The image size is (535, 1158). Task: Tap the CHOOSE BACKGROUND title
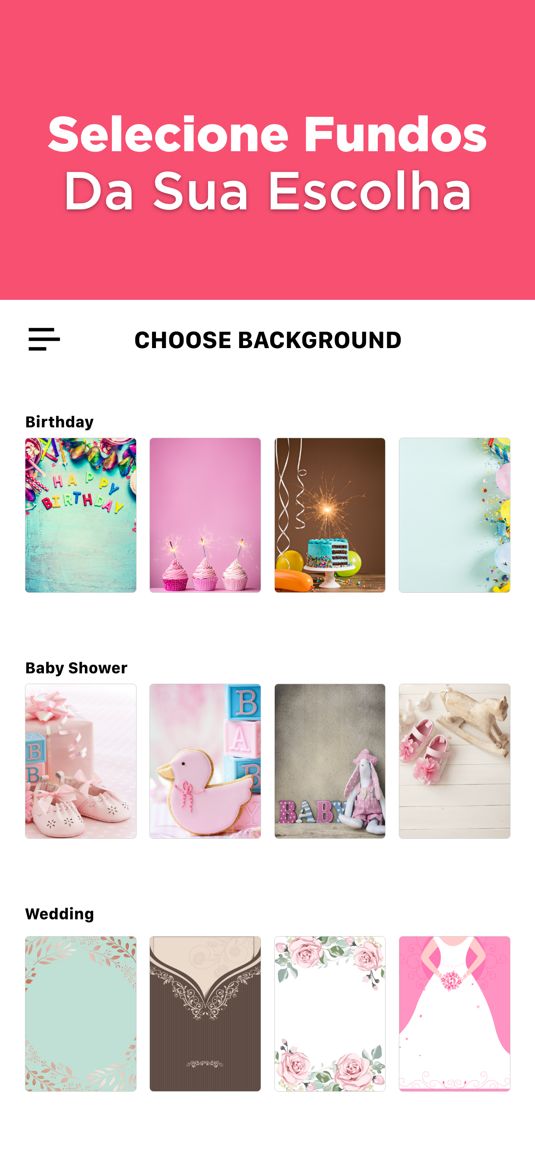[268, 340]
